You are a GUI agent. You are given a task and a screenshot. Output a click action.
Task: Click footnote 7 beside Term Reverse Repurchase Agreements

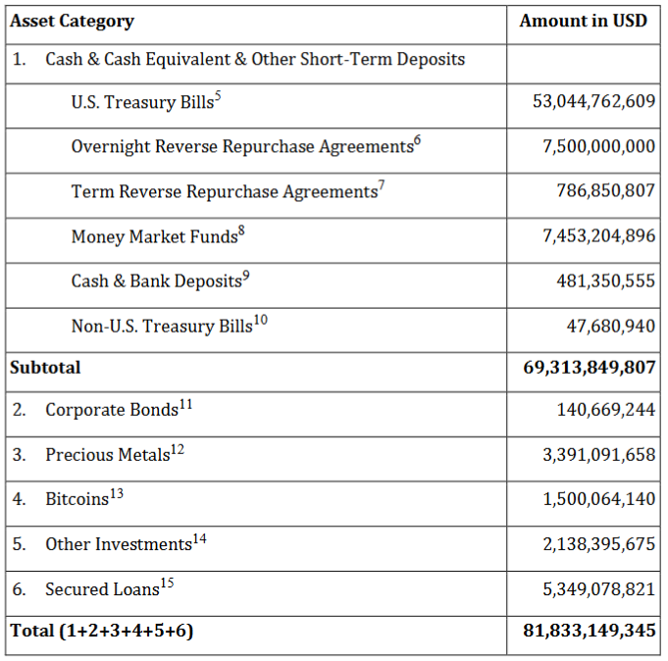(382, 186)
